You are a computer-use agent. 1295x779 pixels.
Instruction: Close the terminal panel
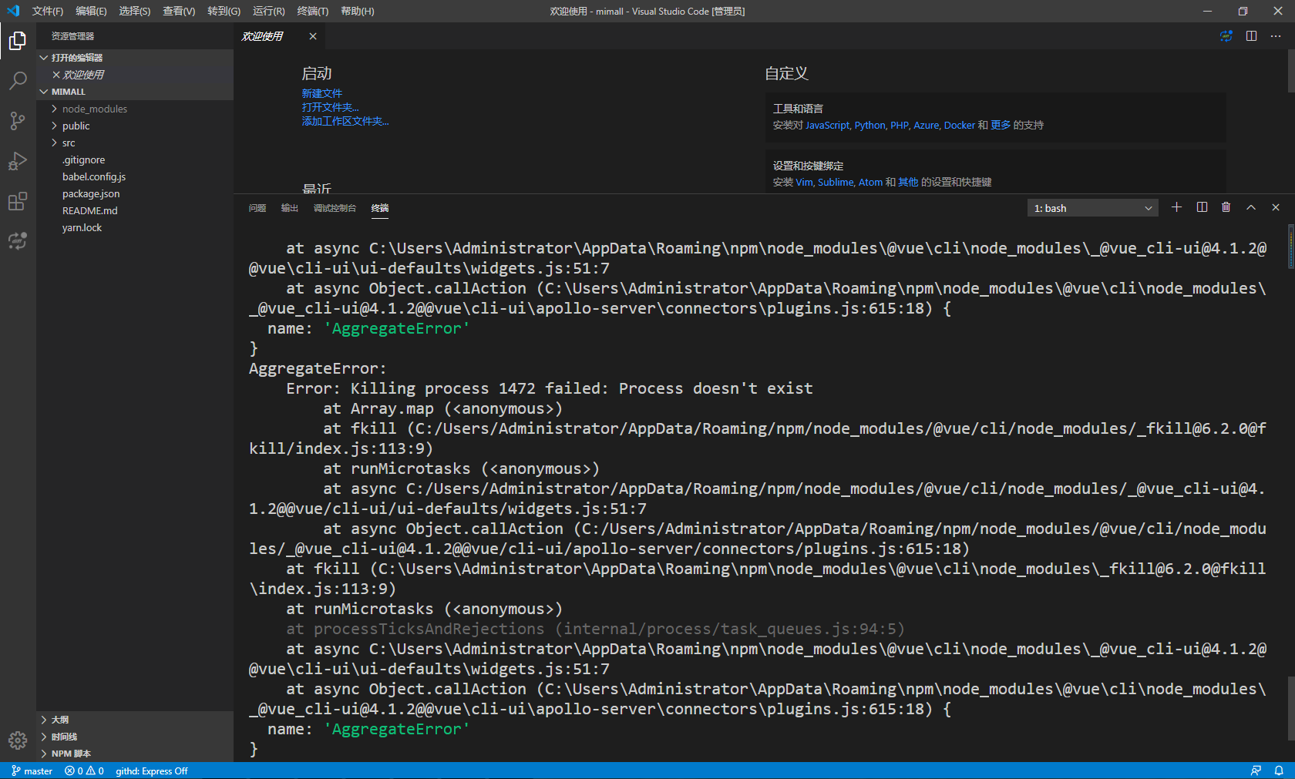click(1276, 207)
